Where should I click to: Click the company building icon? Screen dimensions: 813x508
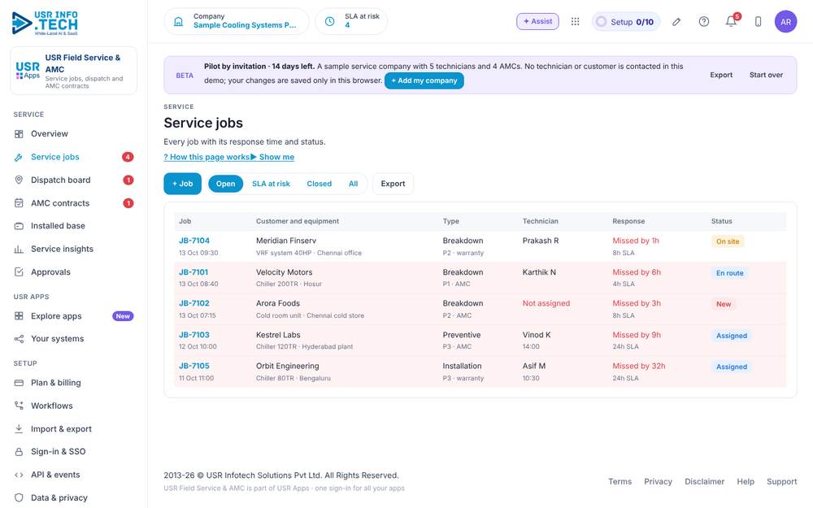(x=178, y=22)
